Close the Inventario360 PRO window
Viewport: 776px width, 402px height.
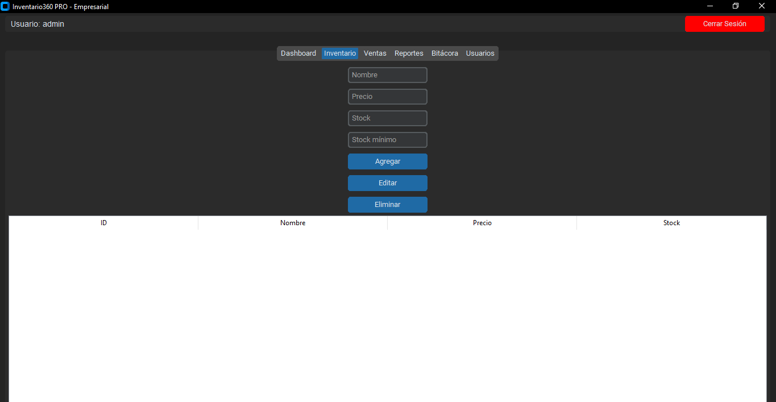tap(762, 6)
